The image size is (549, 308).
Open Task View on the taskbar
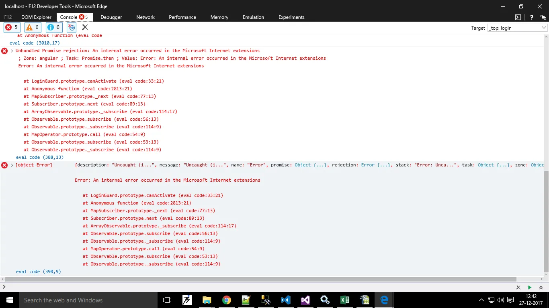[x=167, y=300]
